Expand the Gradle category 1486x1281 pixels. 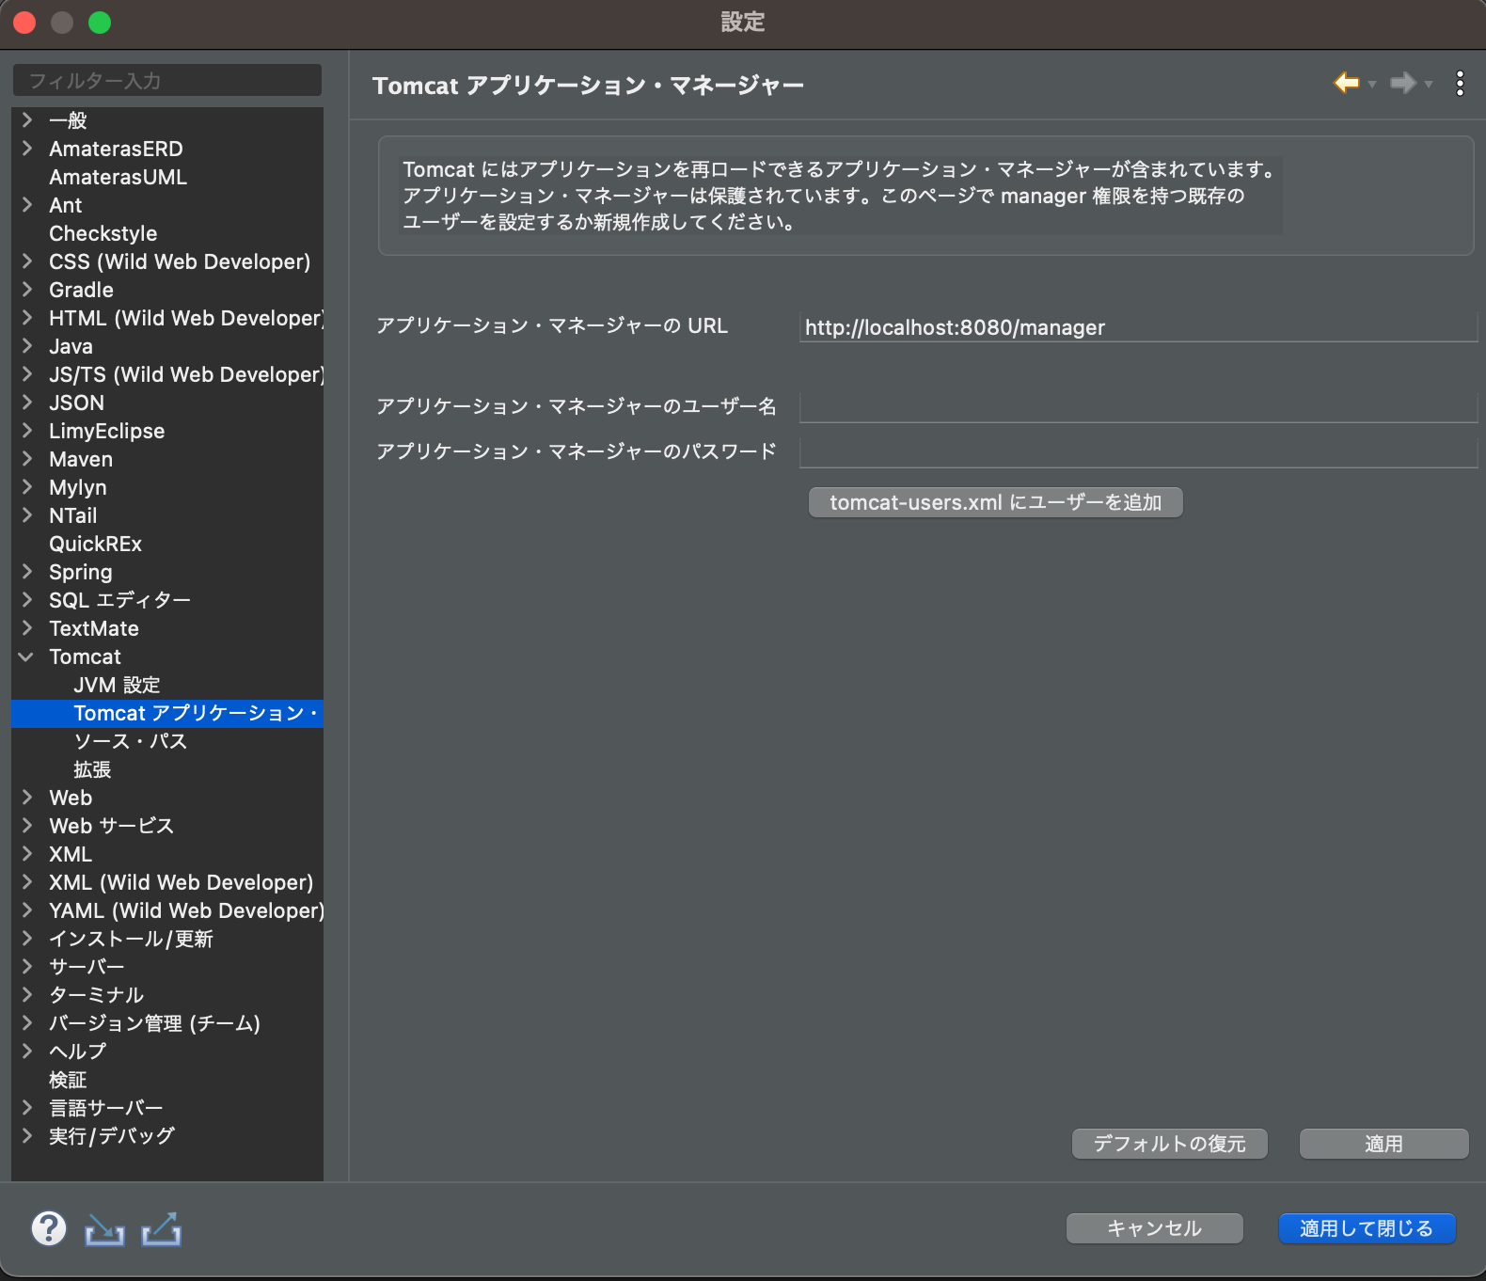click(x=27, y=289)
